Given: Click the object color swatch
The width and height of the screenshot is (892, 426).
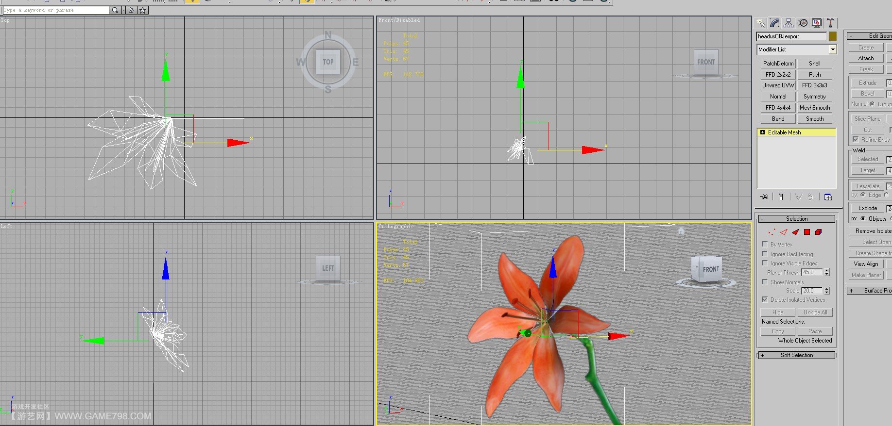Looking at the screenshot, I should point(833,36).
